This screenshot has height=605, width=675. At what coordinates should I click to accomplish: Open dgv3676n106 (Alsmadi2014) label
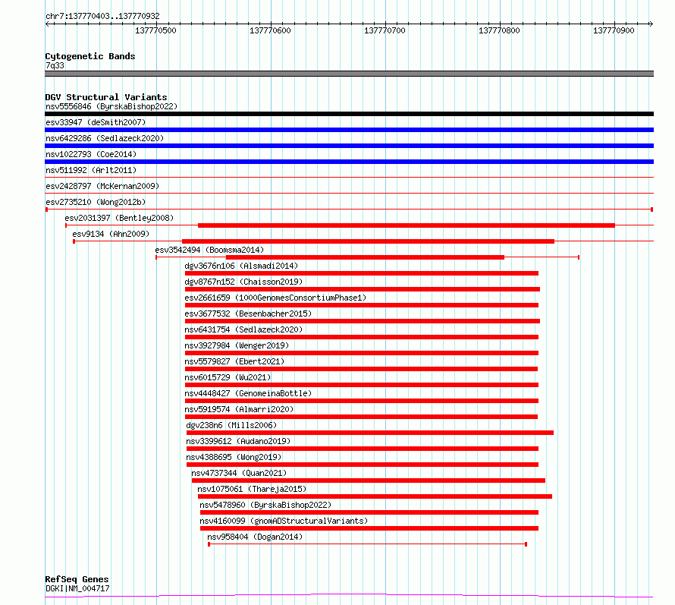[x=241, y=266]
